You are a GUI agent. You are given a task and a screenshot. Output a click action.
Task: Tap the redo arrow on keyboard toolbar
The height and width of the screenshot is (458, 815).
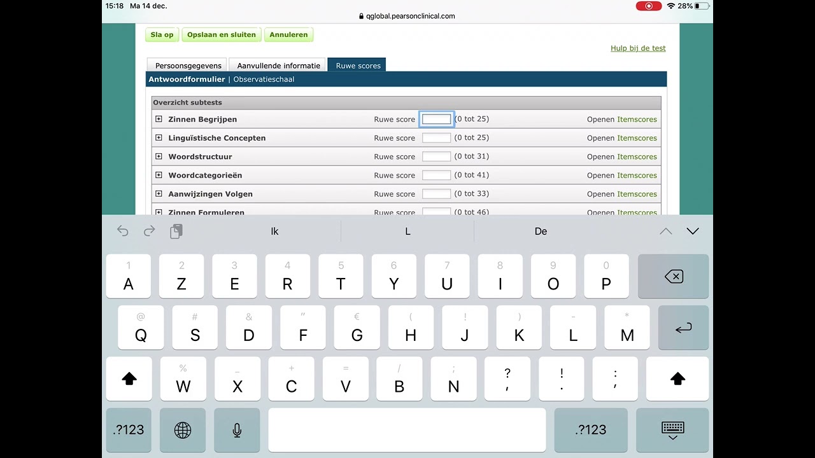[x=149, y=232]
